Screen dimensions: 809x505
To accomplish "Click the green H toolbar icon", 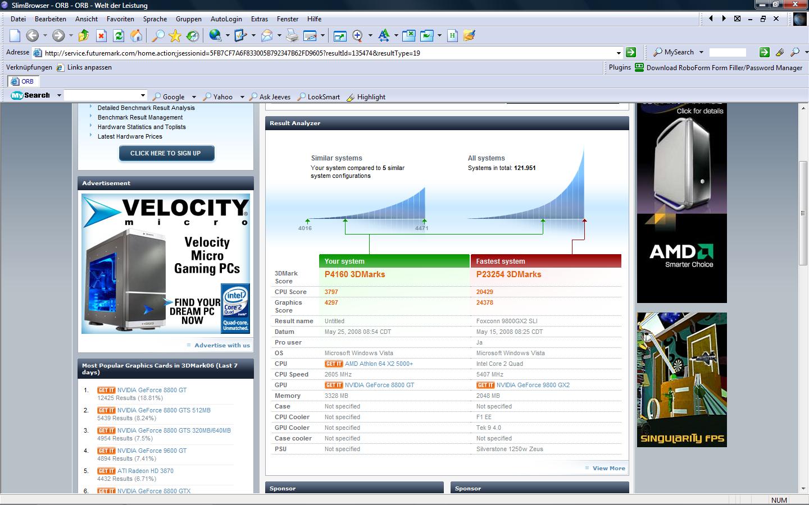I will [x=452, y=35].
